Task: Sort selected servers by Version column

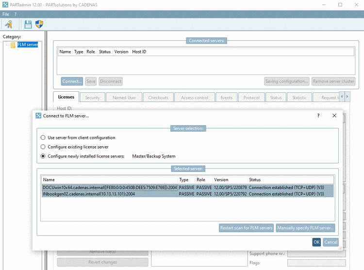Action: click(x=230, y=180)
